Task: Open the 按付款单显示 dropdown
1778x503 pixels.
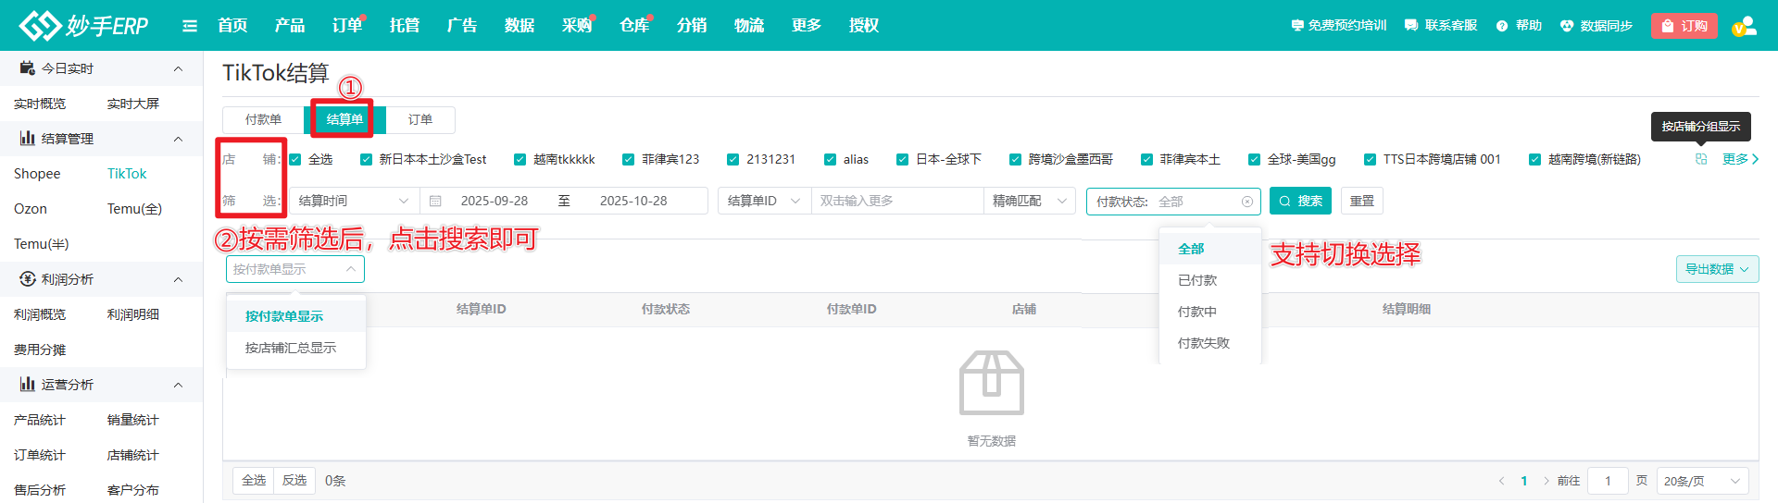Action: pos(295,269)
